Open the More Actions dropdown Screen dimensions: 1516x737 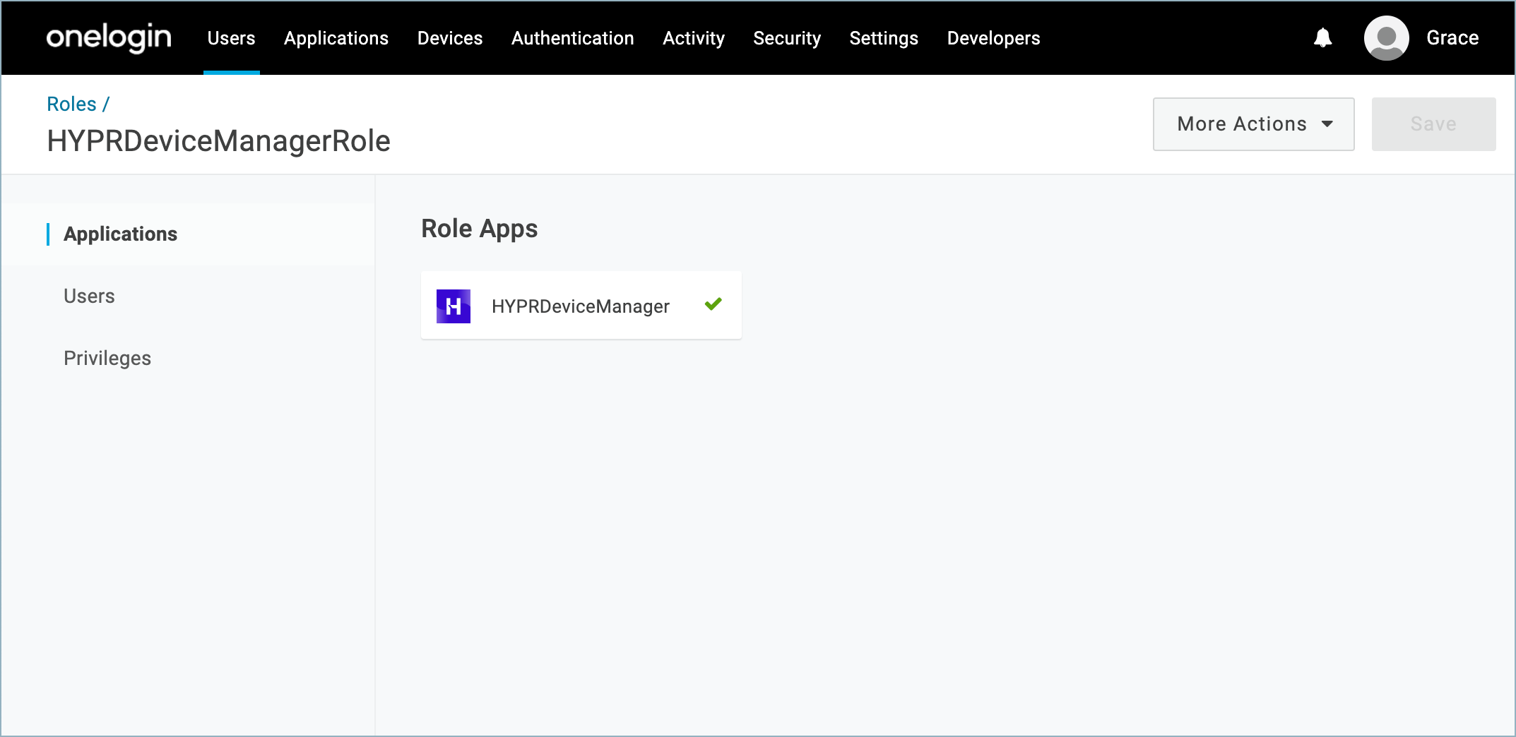pyautogui.click(x=1253, y=124)
